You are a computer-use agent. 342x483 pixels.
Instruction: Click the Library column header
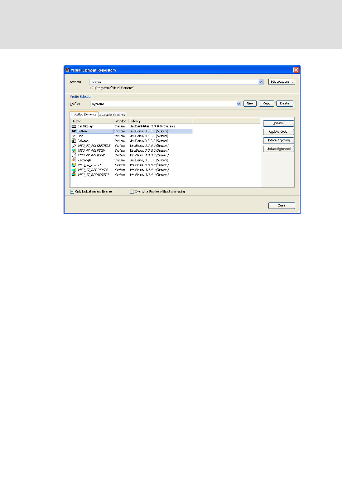click(x=160, y=121)
